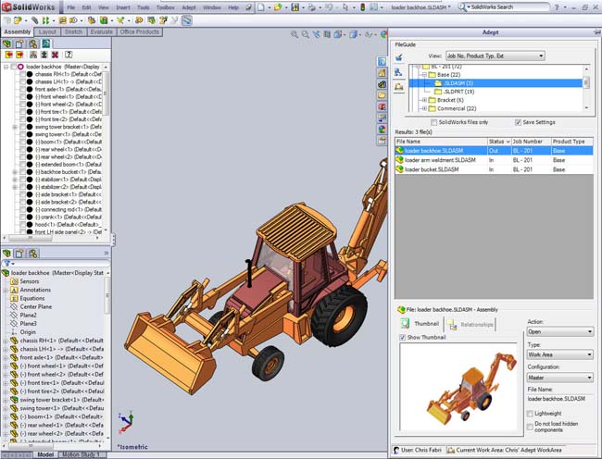This screenshot has width=602, height=459.
Task: Pin the Adept panel with pushpin icon
Action: [597, 32]
